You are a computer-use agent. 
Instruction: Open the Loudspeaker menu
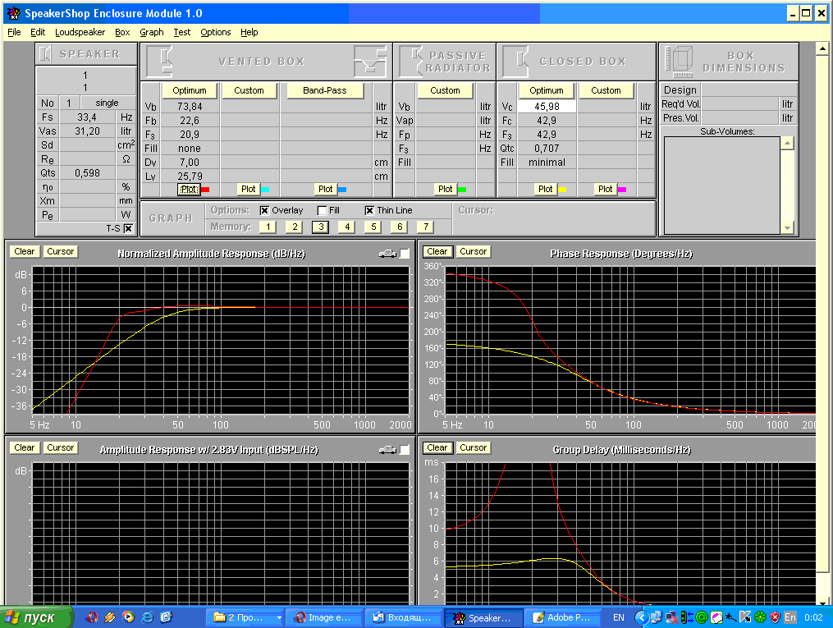click(x=80, y=32)
